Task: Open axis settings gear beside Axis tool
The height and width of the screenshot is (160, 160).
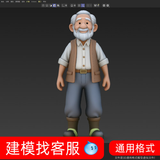Action: pos(66,5)
